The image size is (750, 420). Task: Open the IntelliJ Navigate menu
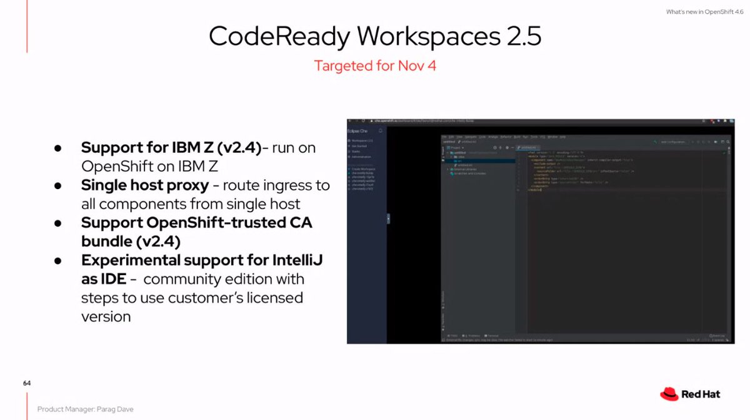471,137
